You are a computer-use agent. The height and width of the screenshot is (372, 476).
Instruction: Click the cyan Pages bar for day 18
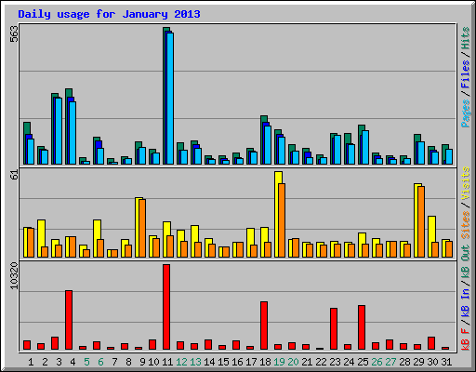click(x=268, y=145)
